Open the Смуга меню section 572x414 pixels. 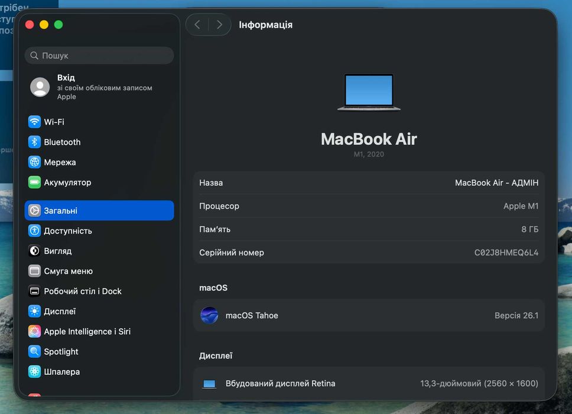tap(99, 271)
